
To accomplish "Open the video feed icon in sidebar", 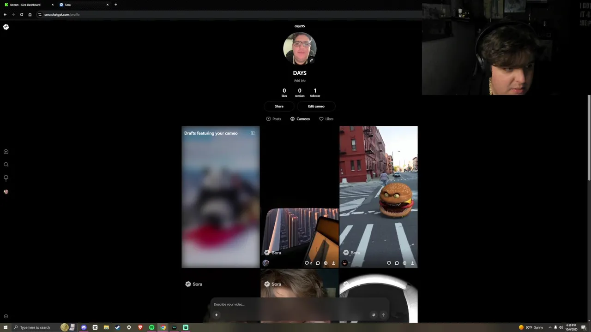I will point(6,152).
